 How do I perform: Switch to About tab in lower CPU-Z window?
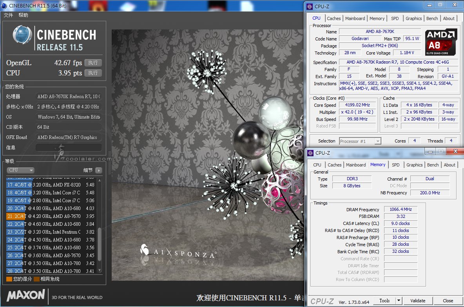click(x=449, y=165)
